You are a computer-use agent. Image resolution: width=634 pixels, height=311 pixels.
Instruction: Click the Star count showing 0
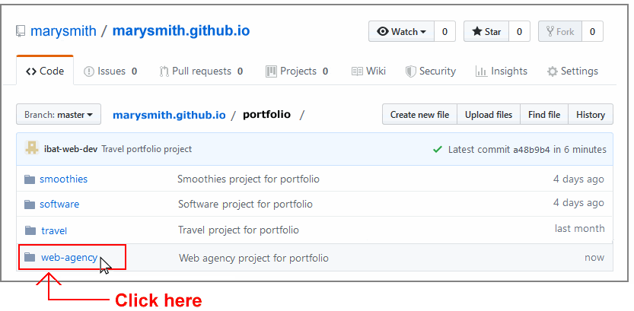[x=520, y=31]
